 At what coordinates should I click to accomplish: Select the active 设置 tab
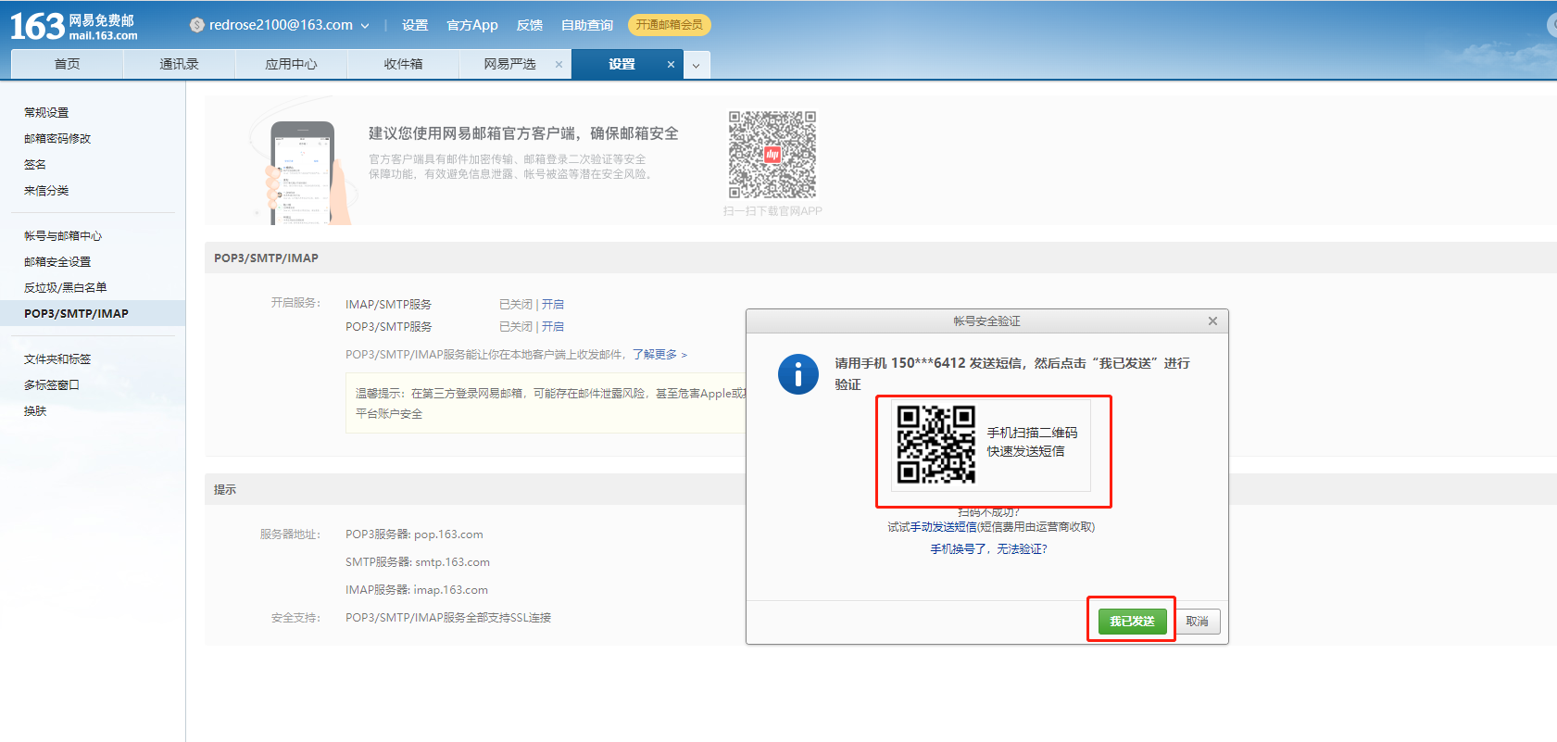pos(622,64)
